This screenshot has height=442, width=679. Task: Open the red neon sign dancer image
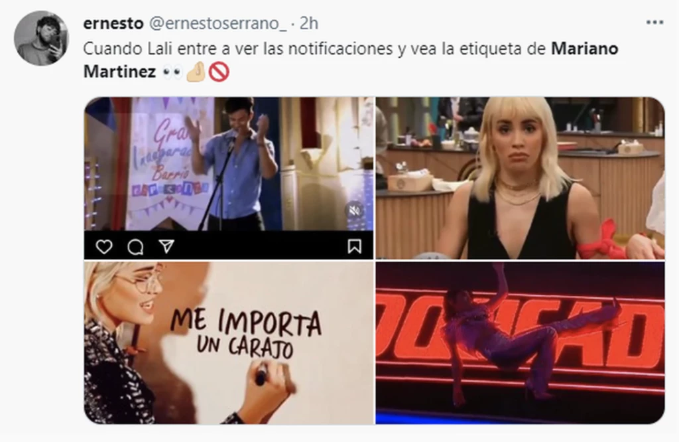point(520,342)
